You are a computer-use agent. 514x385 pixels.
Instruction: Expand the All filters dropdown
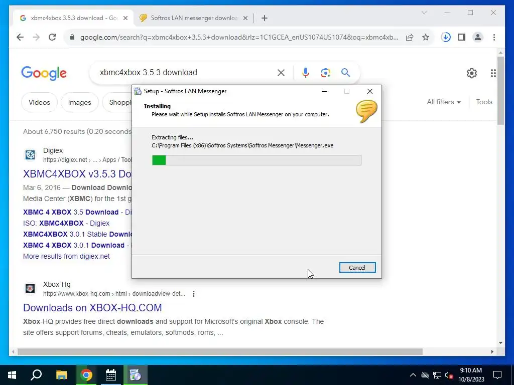pos(444,102)
